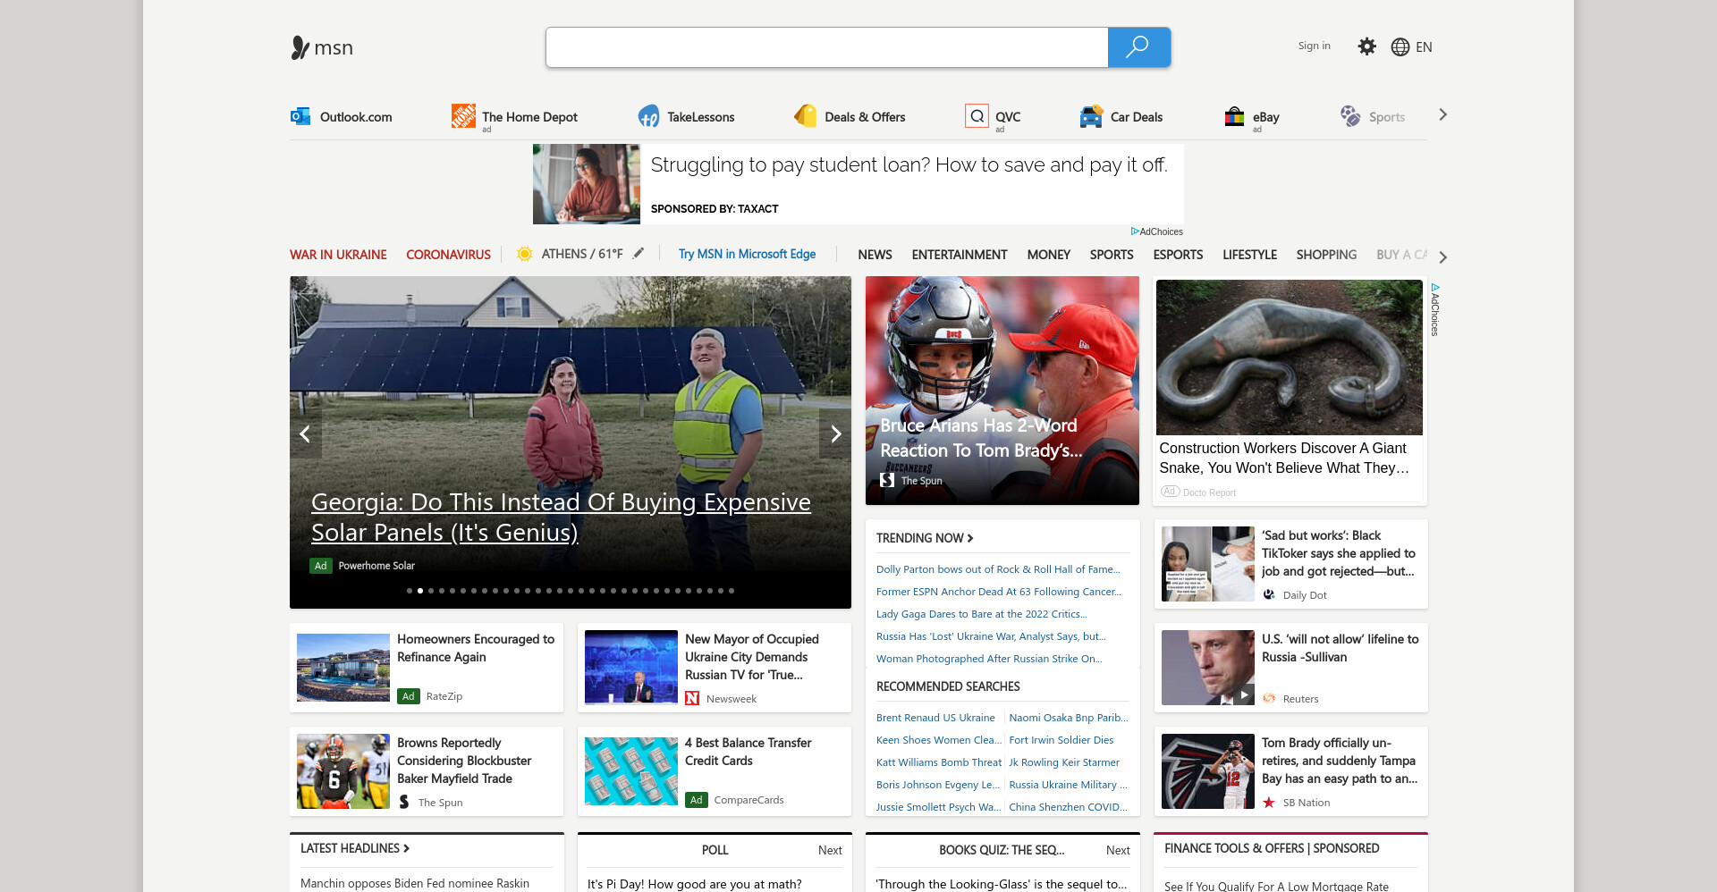Open settings gear icon
The width and height of the screenshot is (1717, 892).
1366,46
